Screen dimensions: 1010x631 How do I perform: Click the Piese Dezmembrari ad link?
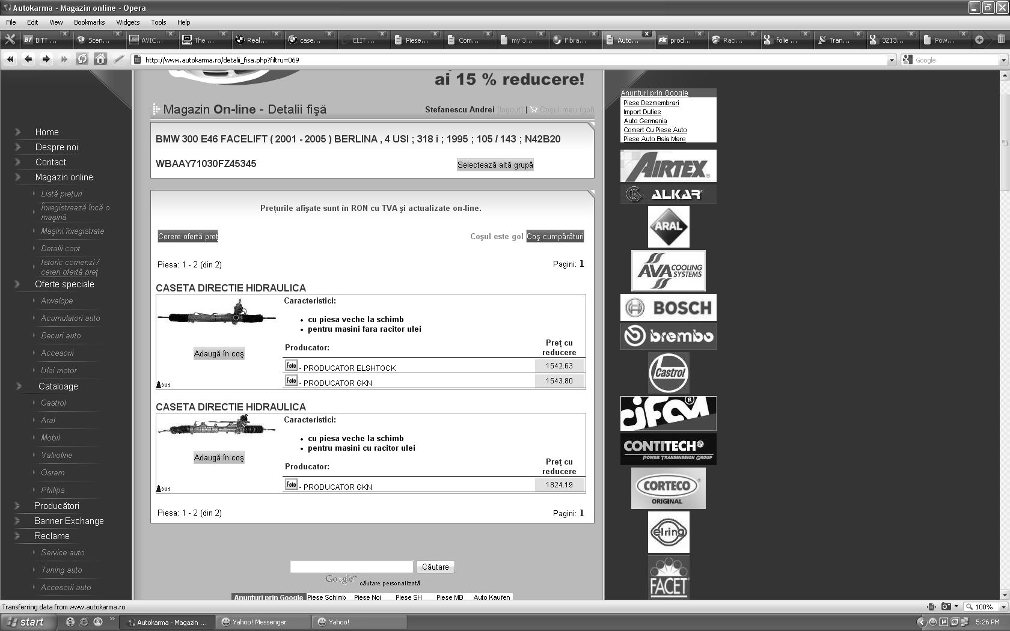(651, 103)
